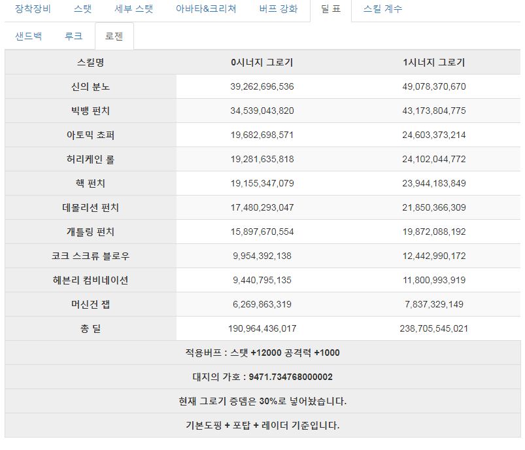The width and height of the screenshot is (525, 450).
Task: Select the 머신건 잽 skill name
Action: tap(90, 304)
